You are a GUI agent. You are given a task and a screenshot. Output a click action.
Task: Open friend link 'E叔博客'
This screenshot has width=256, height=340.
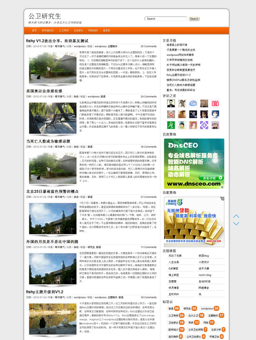tap(173, 268)
